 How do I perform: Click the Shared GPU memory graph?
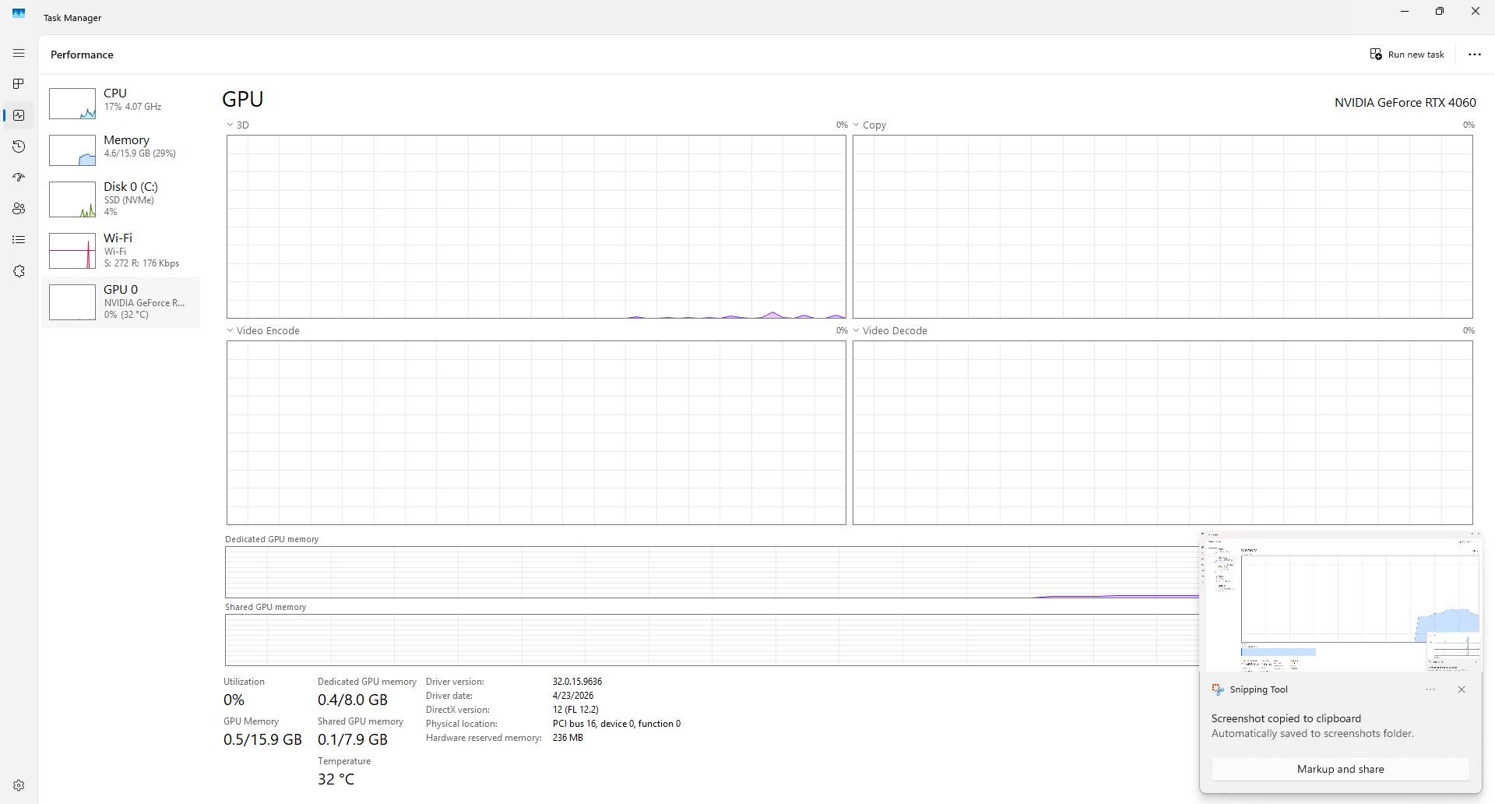712,640
